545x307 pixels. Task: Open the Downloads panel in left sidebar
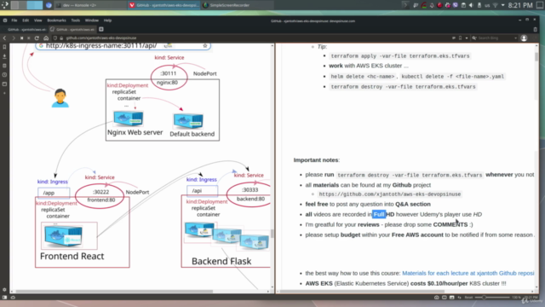pyautogui.click(x=4, y=56)
